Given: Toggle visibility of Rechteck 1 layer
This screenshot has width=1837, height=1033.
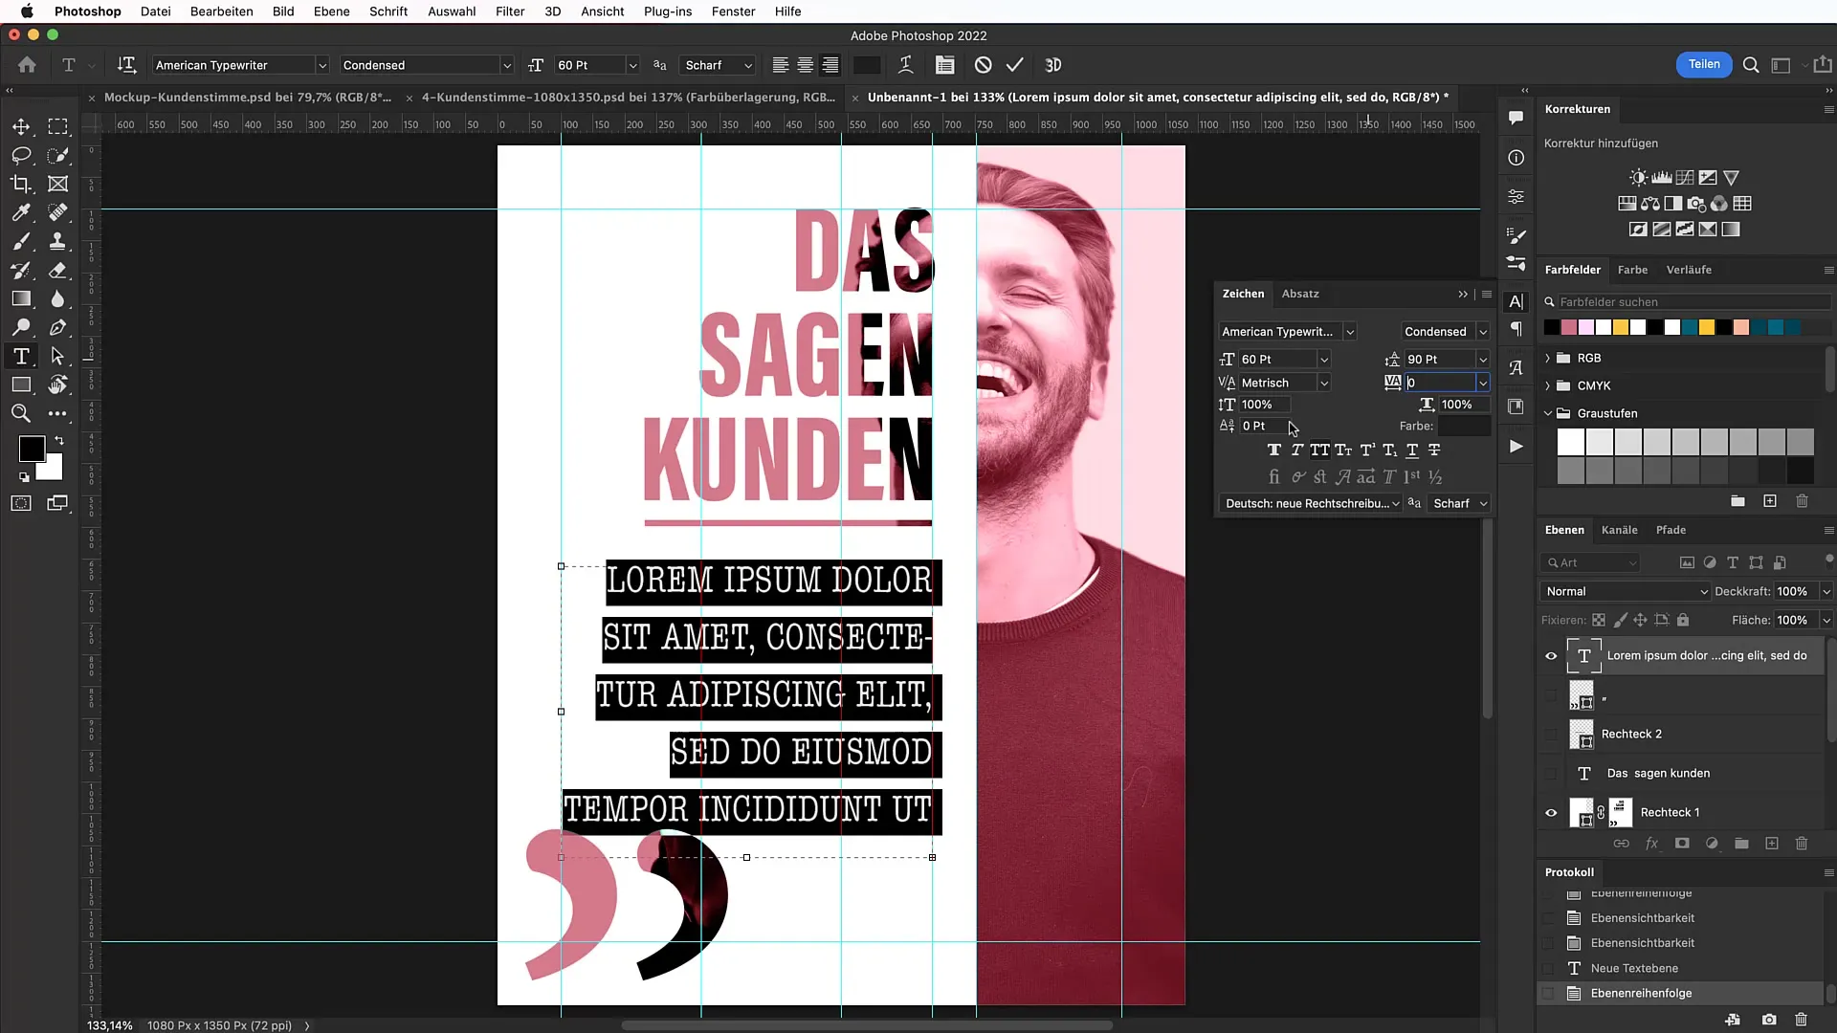Looking at the screenshot, I should pyautogui.click(x=1551, y=812).
